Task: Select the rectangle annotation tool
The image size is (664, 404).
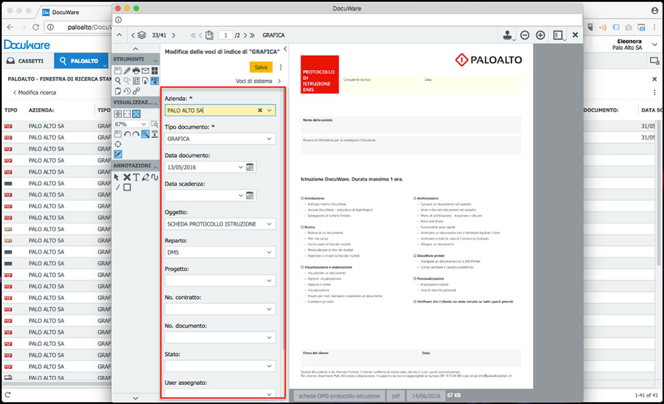Action: [x=127, y=187]
